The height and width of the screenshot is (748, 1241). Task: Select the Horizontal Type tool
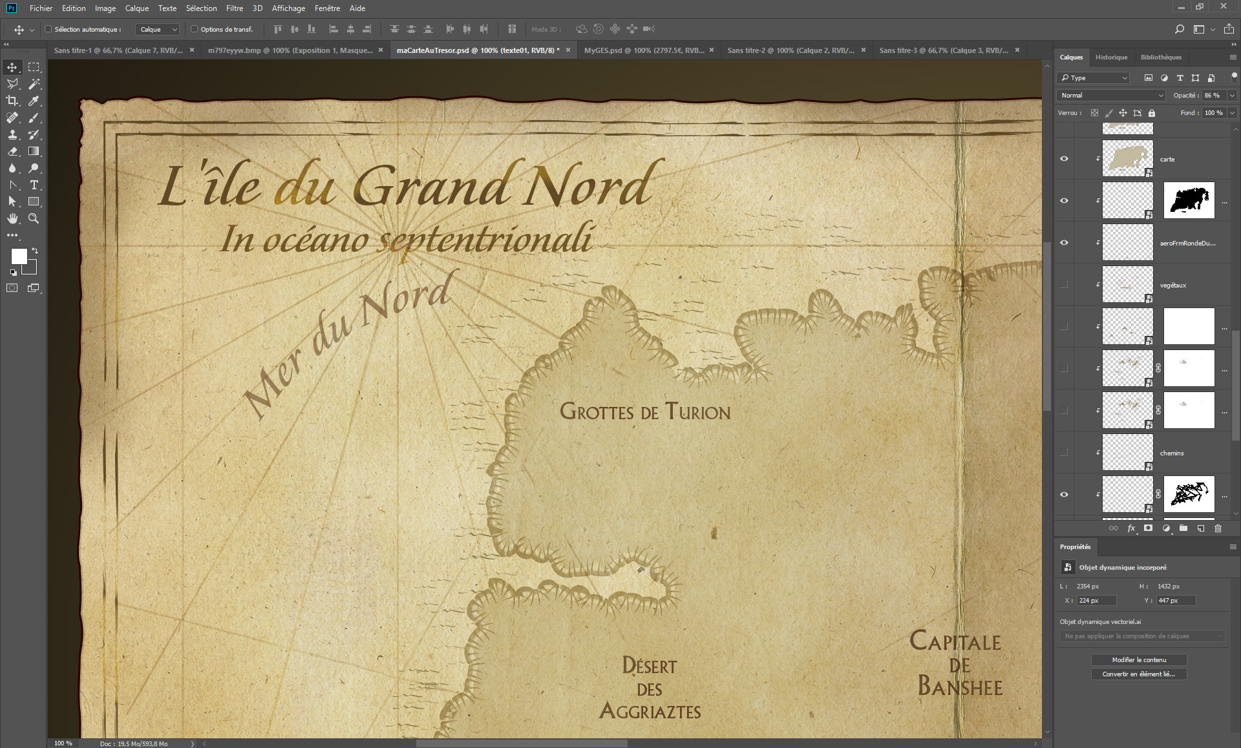click(34, 185)
